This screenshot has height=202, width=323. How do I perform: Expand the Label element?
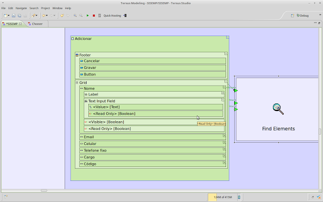223,93
